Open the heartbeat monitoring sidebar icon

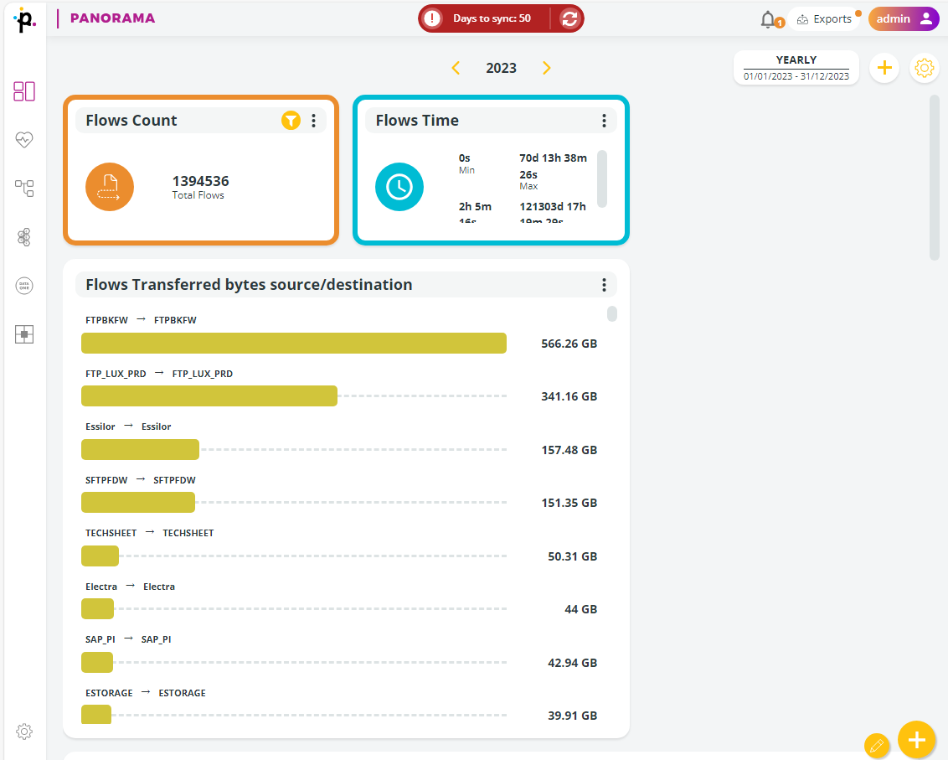(x=24, y=140)
